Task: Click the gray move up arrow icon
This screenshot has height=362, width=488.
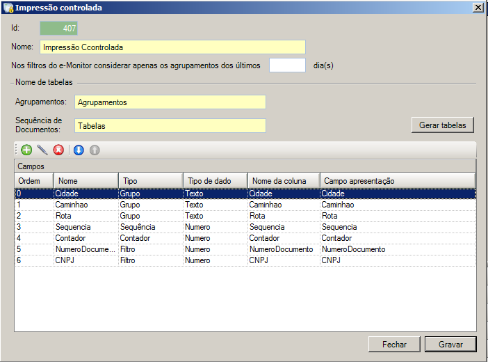Action: coord(95,150)
